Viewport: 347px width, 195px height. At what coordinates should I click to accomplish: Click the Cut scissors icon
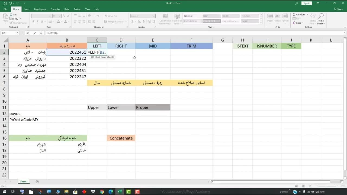11,15
